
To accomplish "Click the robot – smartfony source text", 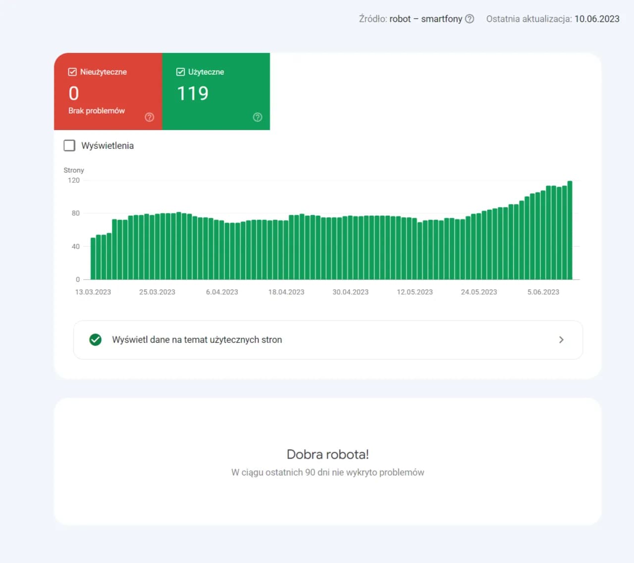I will coord(425,19).
